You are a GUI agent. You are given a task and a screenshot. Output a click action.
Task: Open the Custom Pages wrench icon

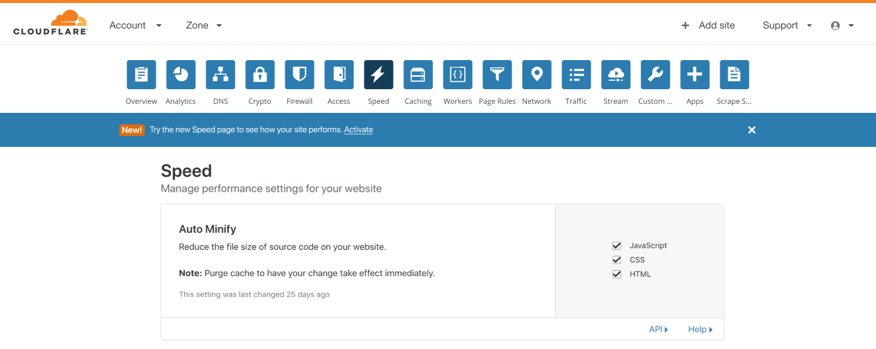[655, 75]
